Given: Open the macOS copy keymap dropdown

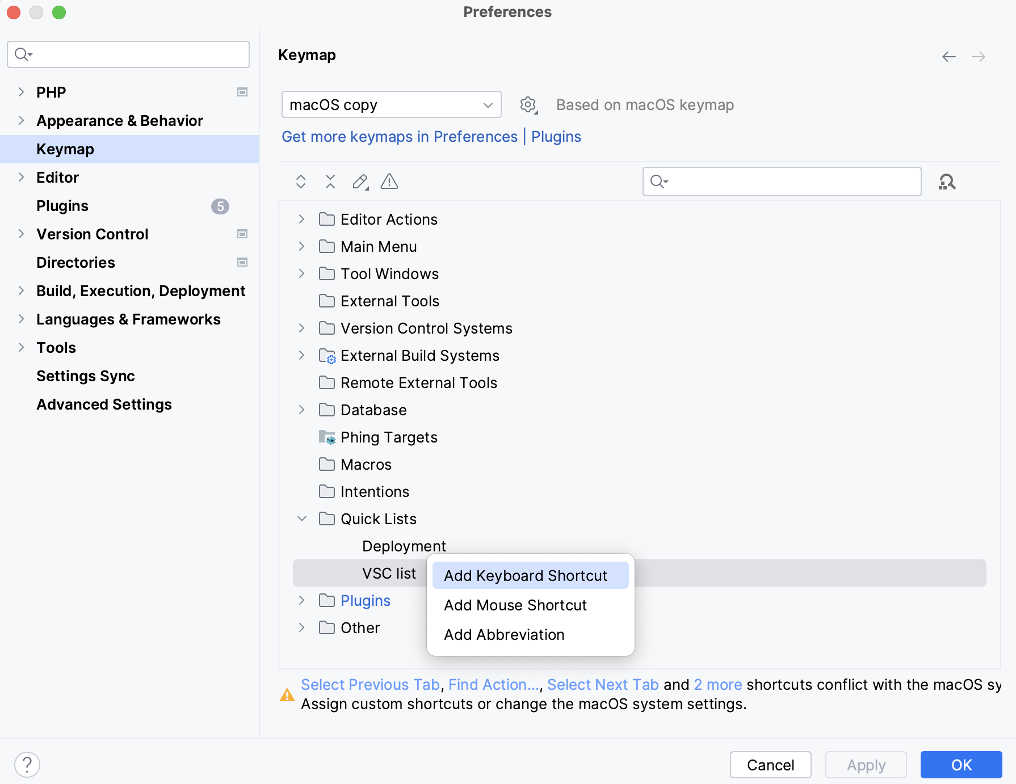Looking at the screenshot, I should coord(391,104).
